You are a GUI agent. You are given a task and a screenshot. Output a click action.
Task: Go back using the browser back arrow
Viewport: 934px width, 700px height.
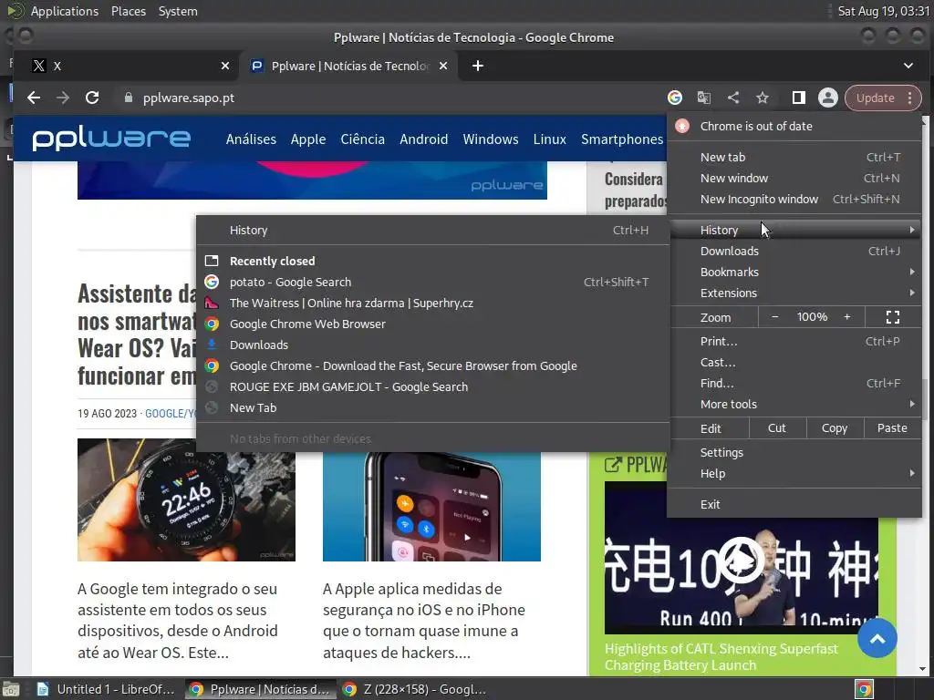[34, 98]
